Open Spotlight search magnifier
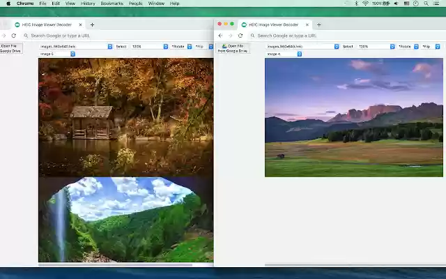Image resolution: width=446 pixels, height=279 pixels. pos(426,3)
